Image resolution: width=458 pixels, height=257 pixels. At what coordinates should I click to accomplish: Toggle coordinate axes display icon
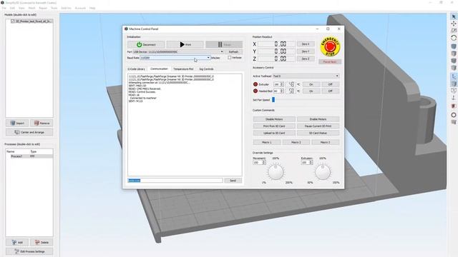pyautogui.click(x=454, y=76)
